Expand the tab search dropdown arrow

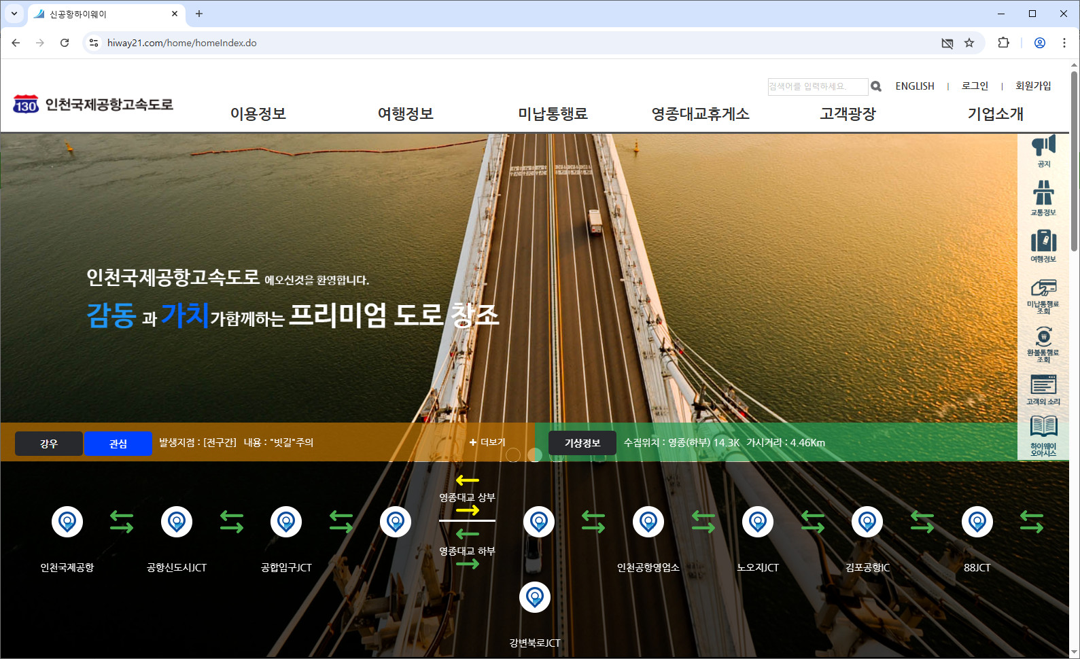point(14,14)
